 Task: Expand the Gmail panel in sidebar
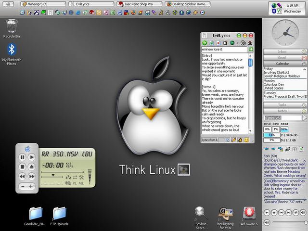(285, 58)
